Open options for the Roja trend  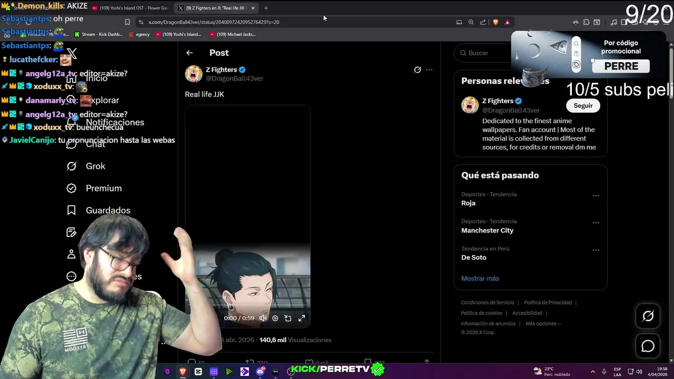click(x=596, y=196)
